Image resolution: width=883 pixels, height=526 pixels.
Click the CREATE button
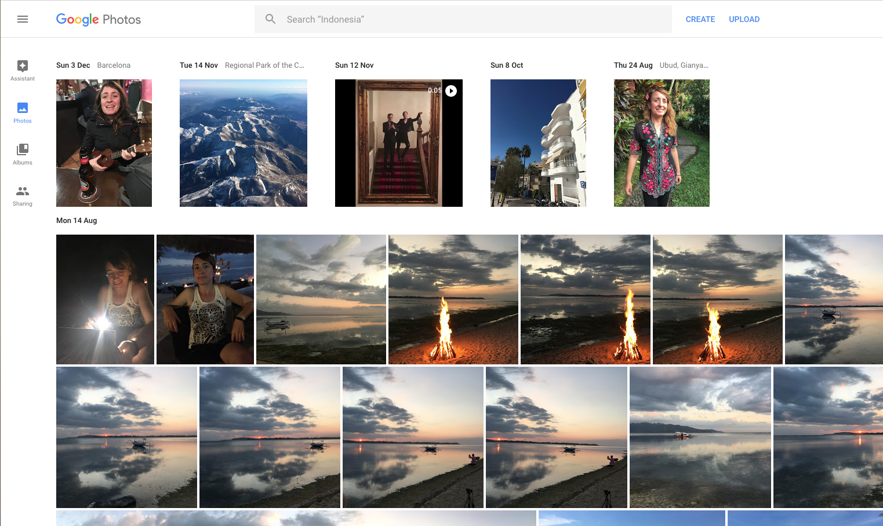(x=700, y=19)
